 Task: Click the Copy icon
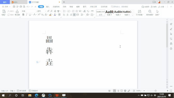(x=9, y=15)
